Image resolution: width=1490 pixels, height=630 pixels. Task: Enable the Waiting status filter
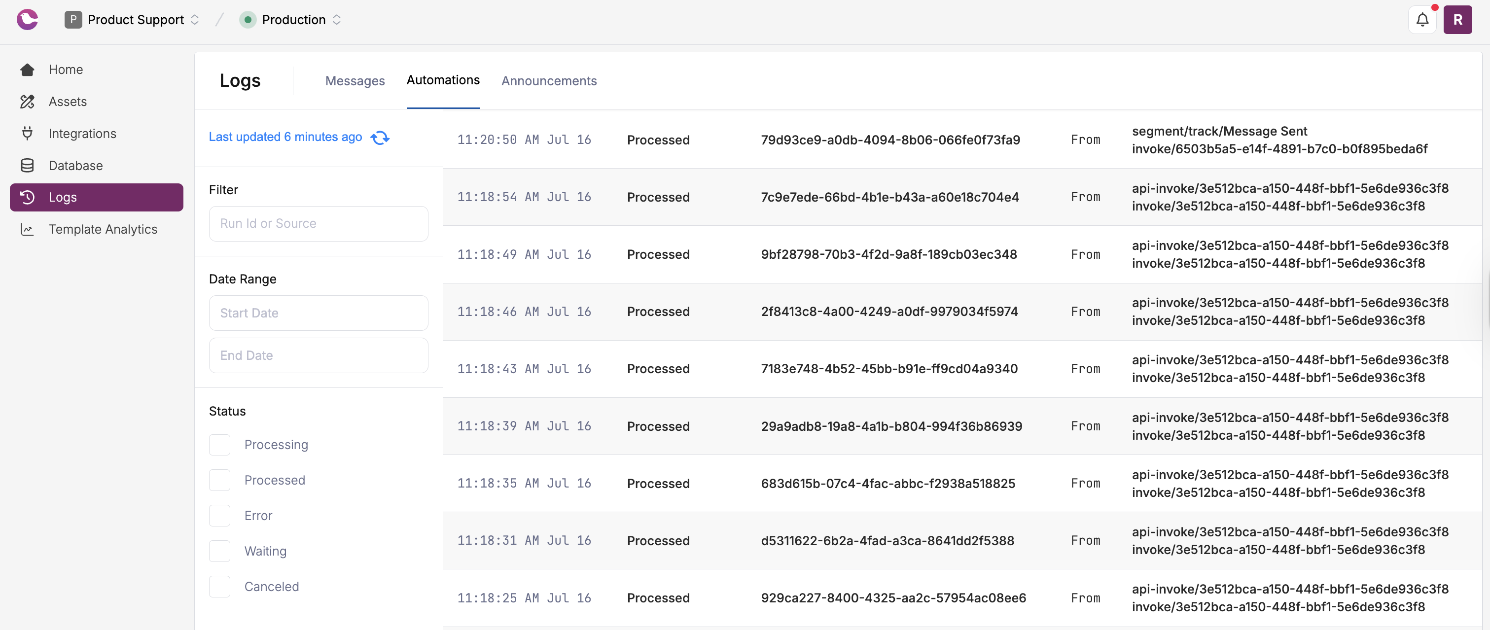pyautogui.click(x=219, y=551)
